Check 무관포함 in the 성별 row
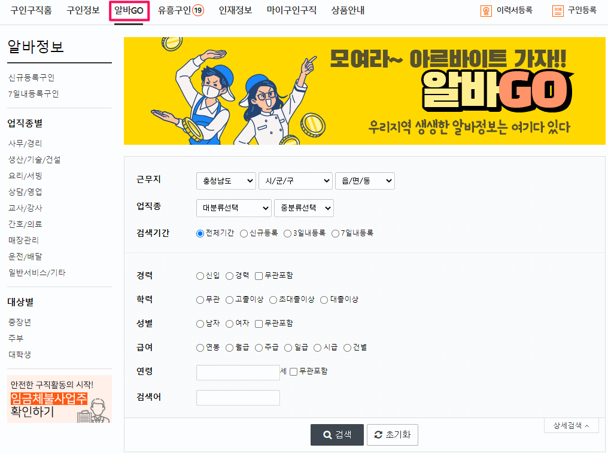Image resolution: width=608 pixels, height=454 pixels. click(x=259, y=324)
